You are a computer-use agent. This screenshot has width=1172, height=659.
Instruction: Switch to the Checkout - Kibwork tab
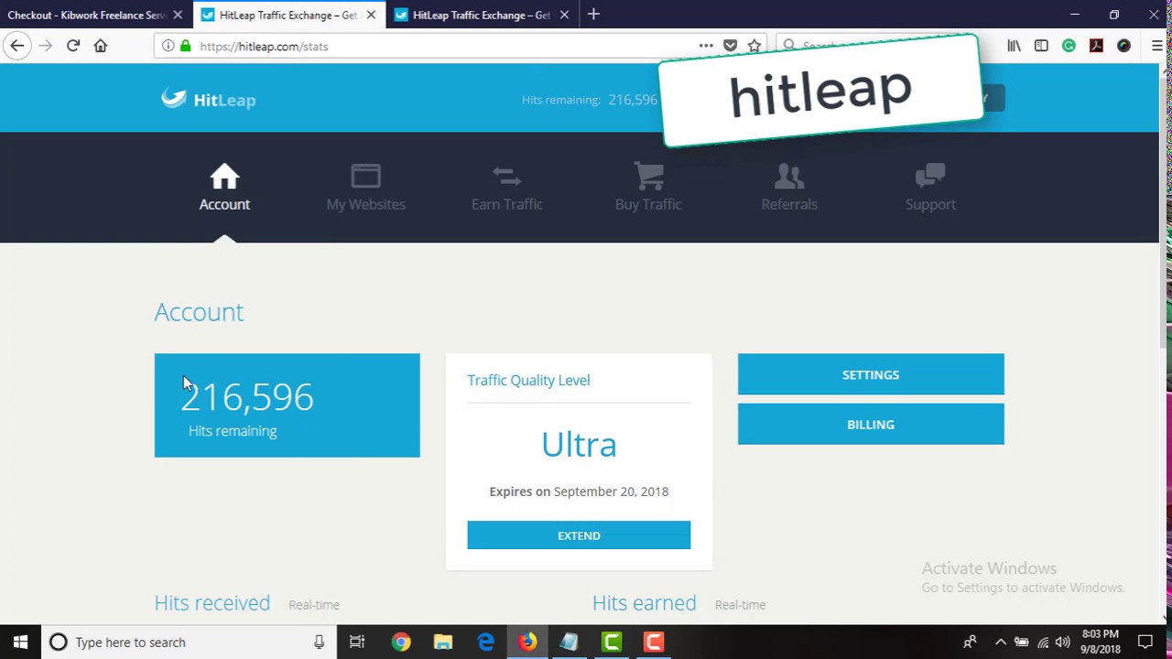tap(85, 15)
